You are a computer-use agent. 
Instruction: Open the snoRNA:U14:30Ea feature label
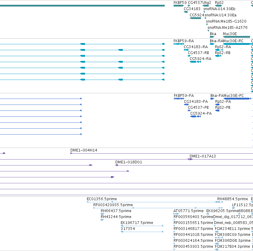(220, 15)
